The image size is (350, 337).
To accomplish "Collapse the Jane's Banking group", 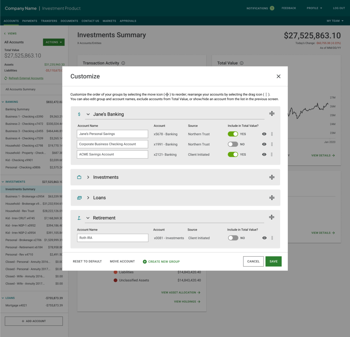I will (x=88, y=114).
